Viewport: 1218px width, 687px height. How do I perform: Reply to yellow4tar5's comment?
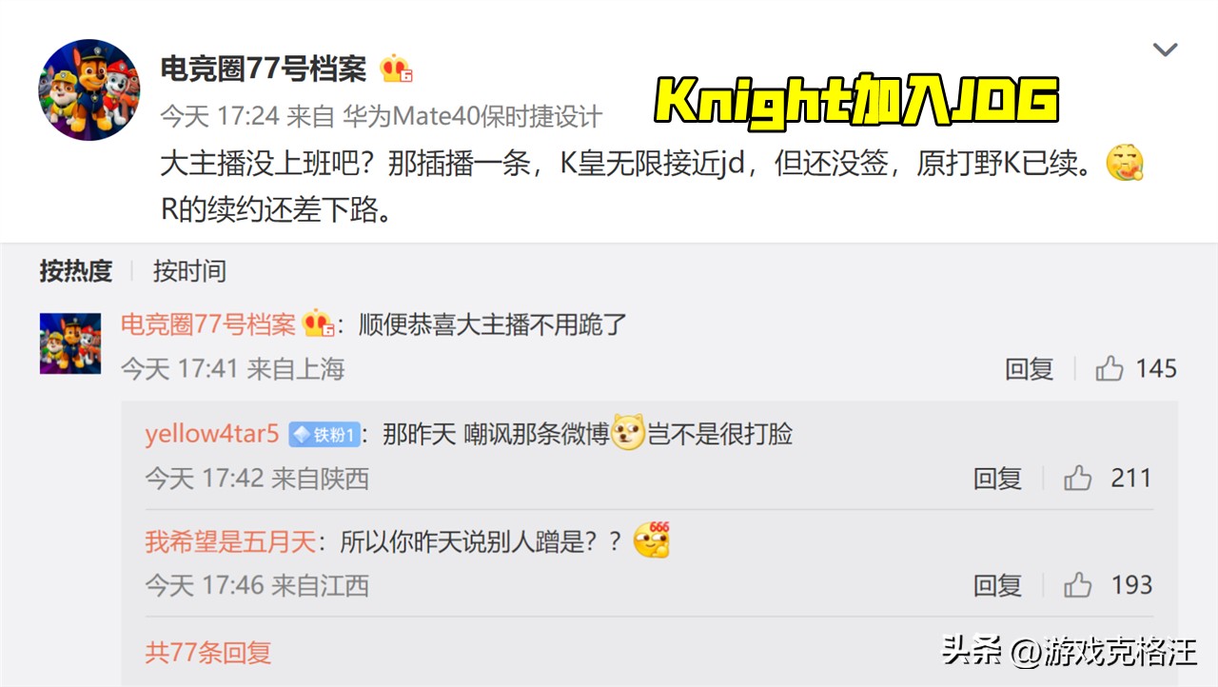pos(997,478)
